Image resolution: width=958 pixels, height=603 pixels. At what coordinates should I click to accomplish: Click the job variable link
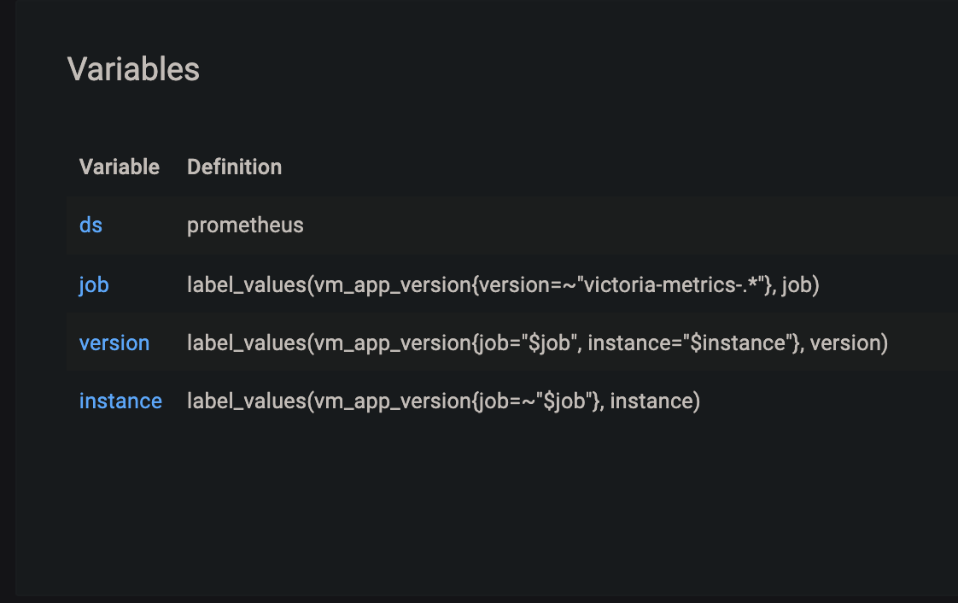coord(93,284)
